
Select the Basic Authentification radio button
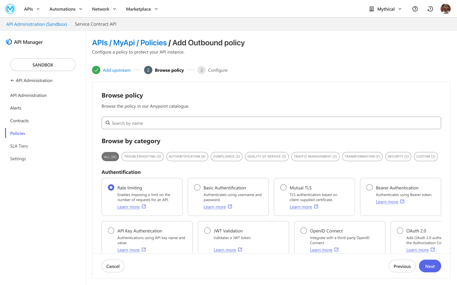point(197,187)
